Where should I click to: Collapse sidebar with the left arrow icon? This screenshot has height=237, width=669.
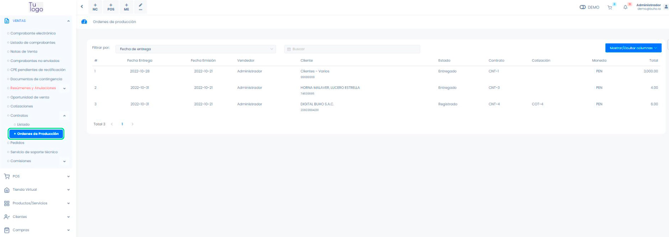[82, 7]
